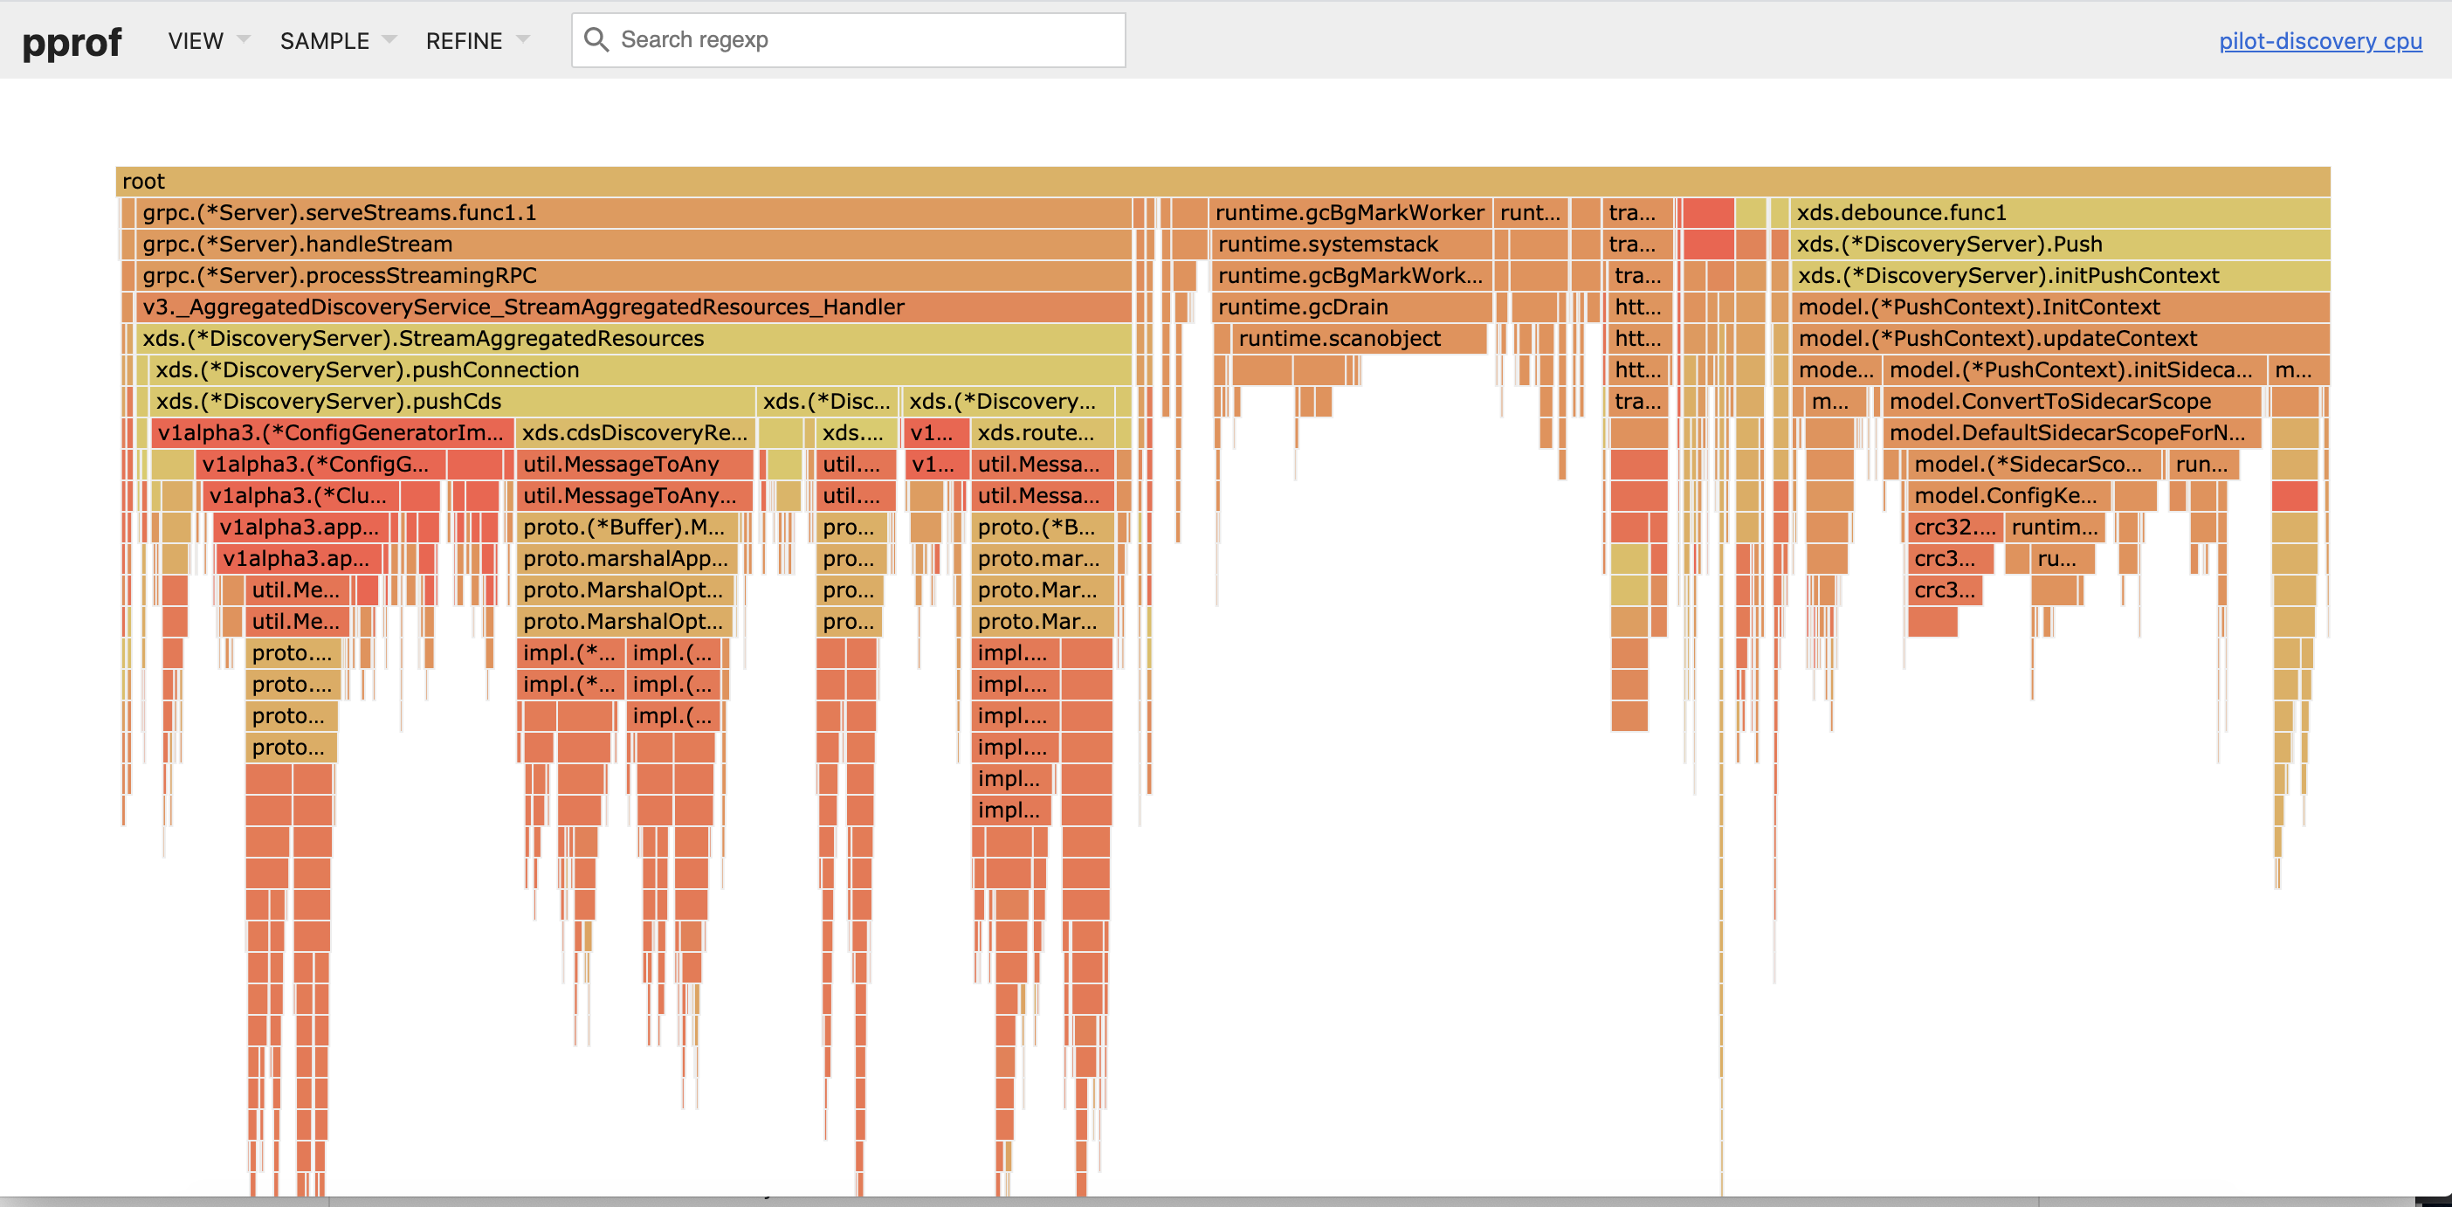Image resolution: width=2452 pixels, height=1207 pixels.
Task: Expand the SAMPLE dropdown arrow
Action: [389, 40]
